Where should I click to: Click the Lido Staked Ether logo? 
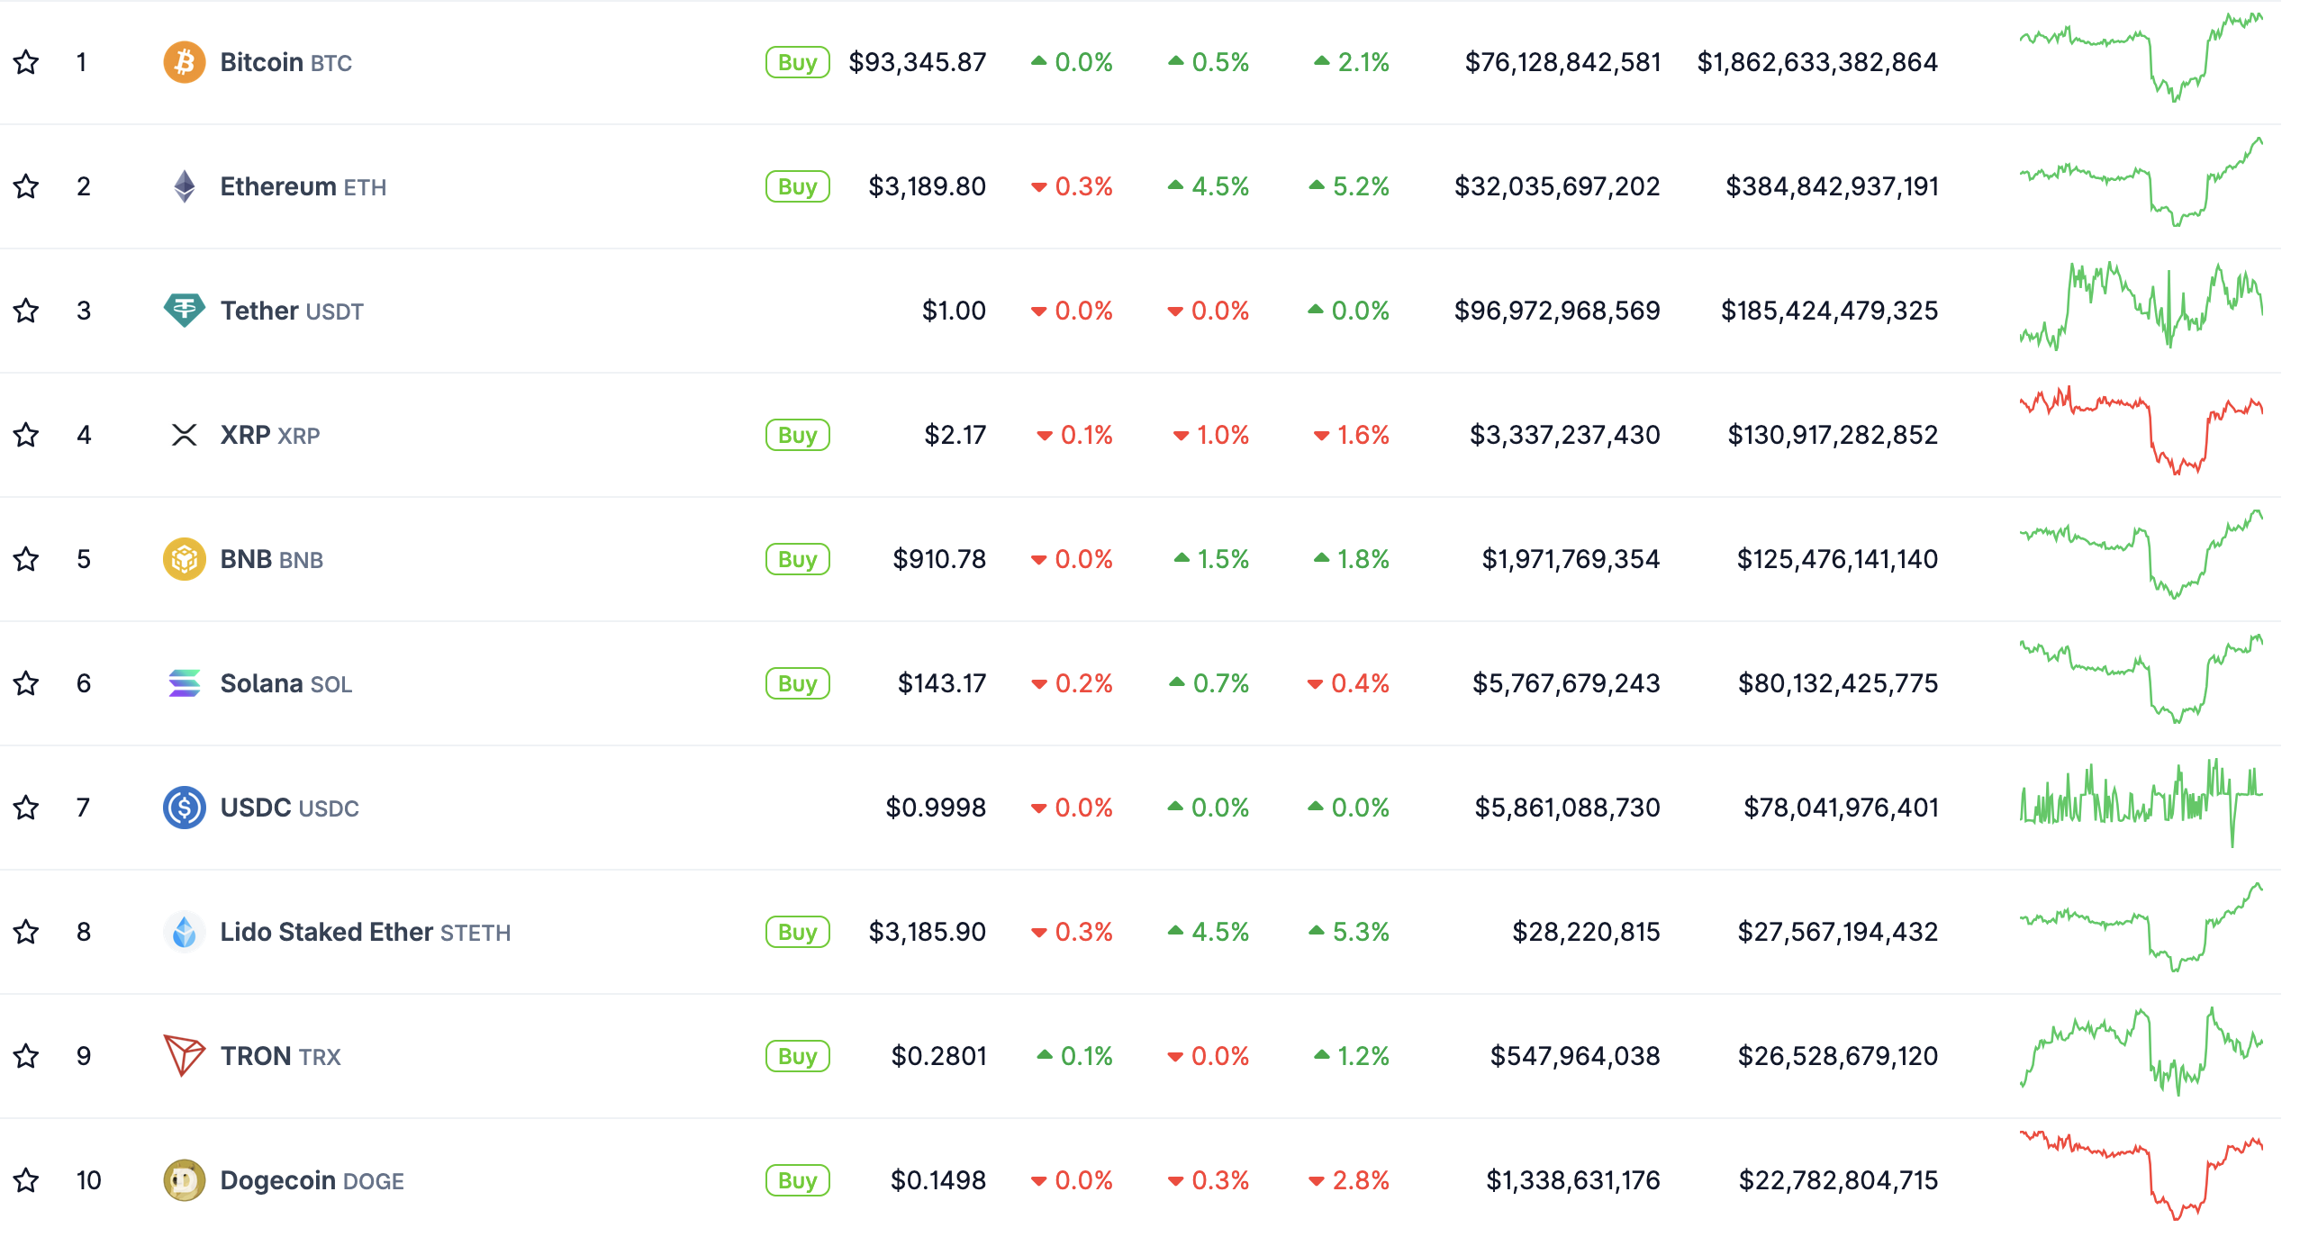click(185, 932)
